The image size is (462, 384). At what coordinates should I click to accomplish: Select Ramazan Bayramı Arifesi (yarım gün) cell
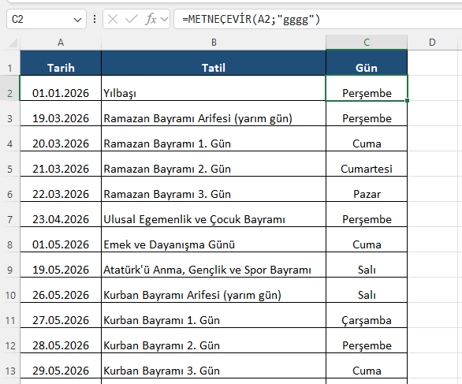coord(214,114)
